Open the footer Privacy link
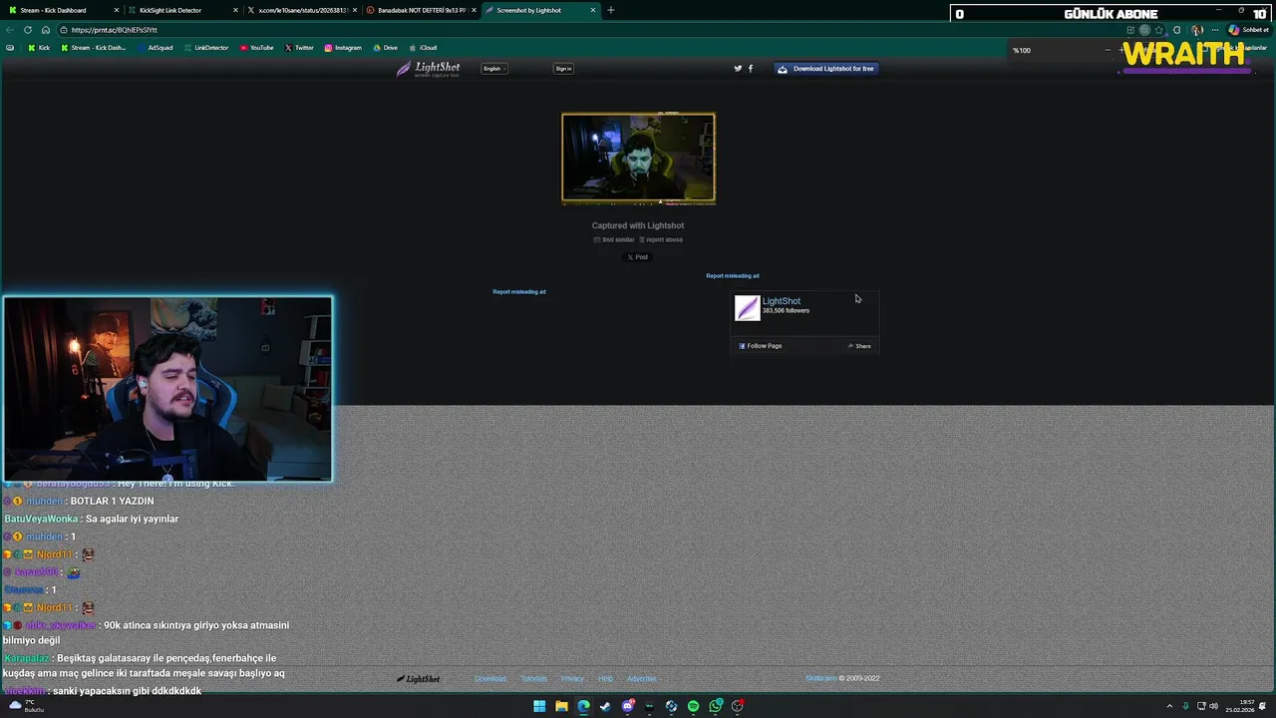The width and height of the screenshot is (1276, 718). [572, 679]
